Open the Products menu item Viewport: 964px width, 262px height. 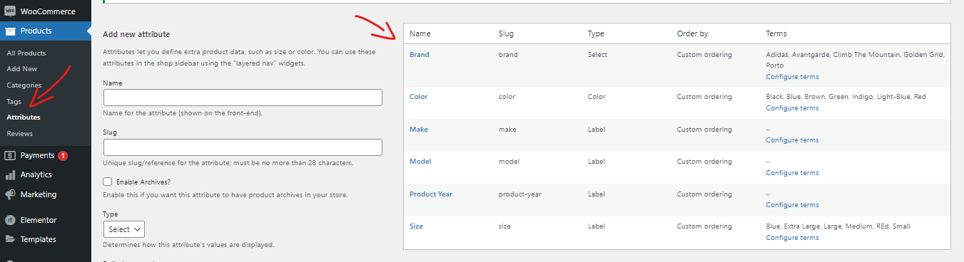coord(36,31)
